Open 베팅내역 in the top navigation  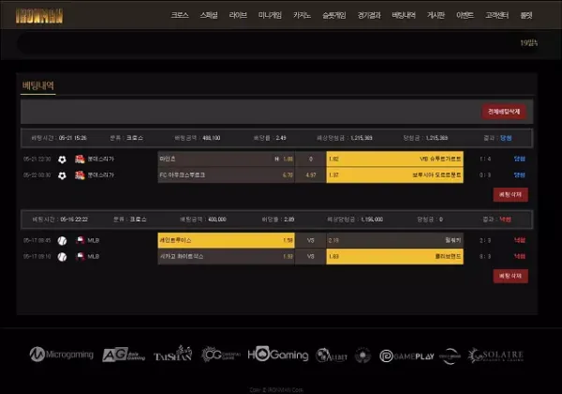click(x=404, y=15)
